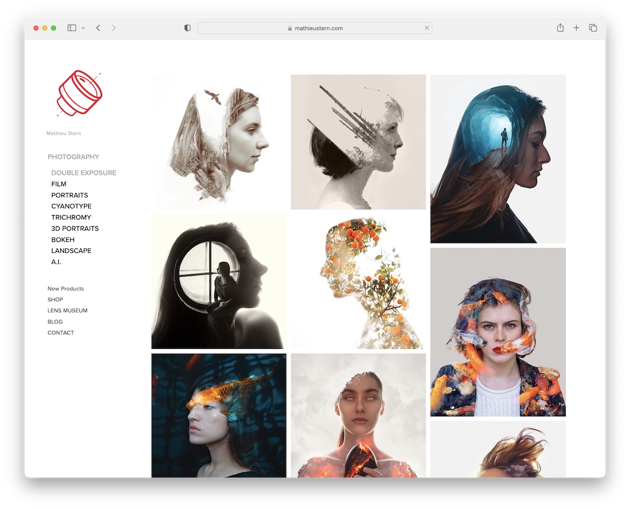Show the tab overview icon
The height and width of the screenshot is (510, 630).
[x=593, y=28]
